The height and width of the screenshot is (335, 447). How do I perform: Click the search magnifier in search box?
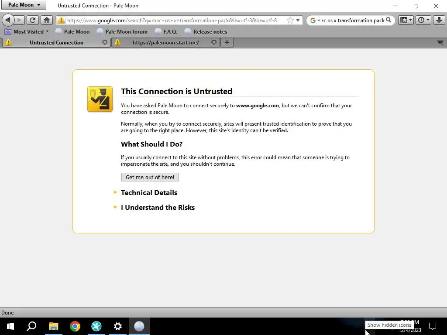[x=388, y=20]
